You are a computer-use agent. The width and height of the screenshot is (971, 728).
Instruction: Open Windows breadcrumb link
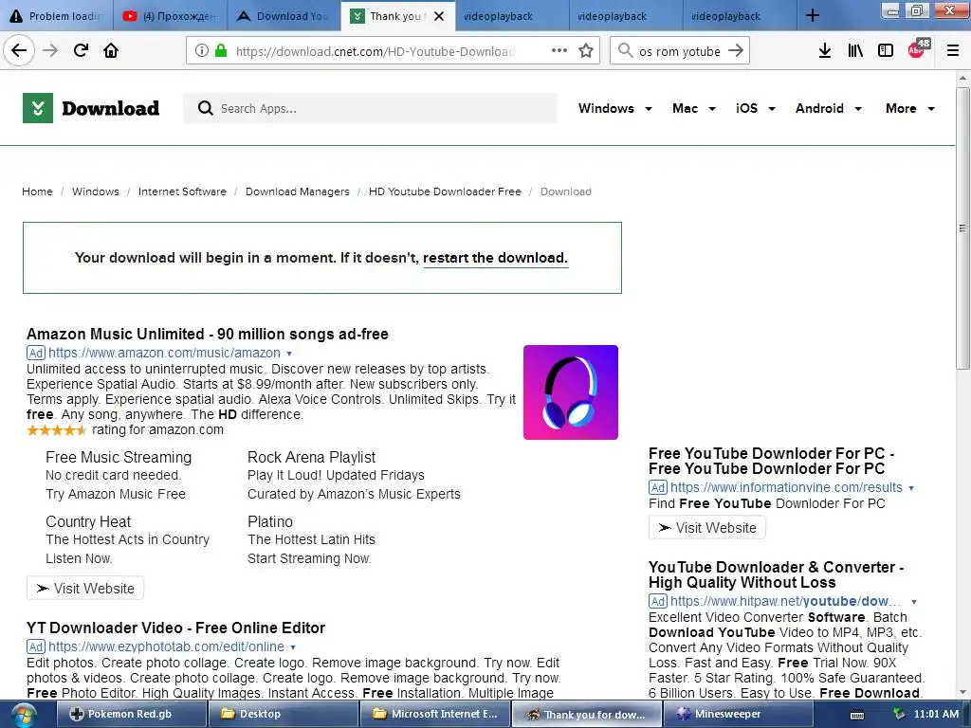[x=96, y=191]
